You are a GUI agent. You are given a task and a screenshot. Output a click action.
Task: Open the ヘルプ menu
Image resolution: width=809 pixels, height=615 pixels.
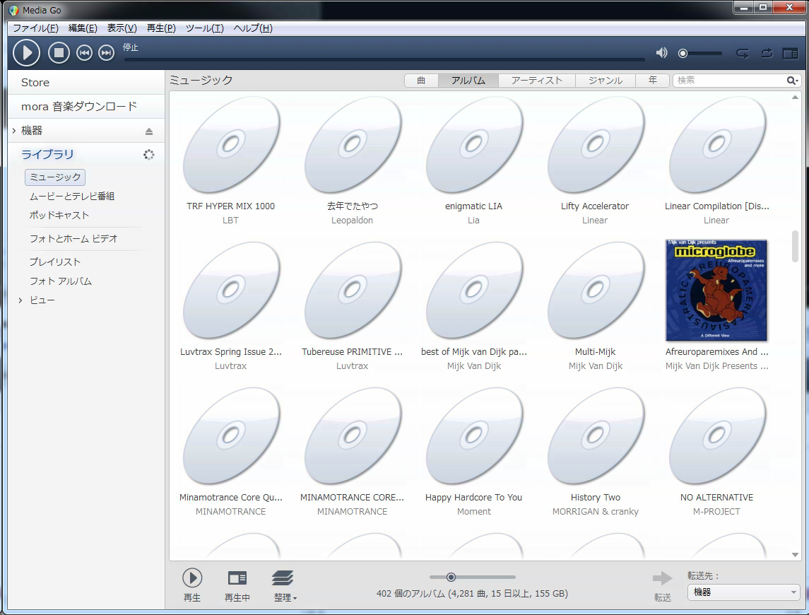[253, 28]
